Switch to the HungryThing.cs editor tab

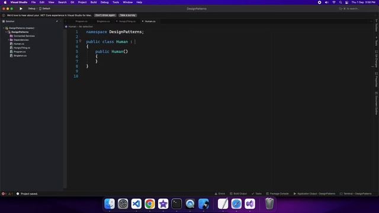click(x=127, y=21)
